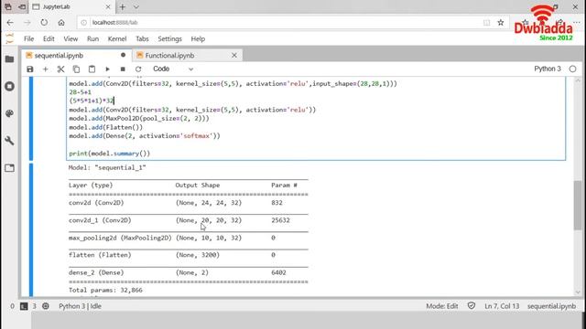Image resolution: width=586 pixels, height=329 pixels.
Task: Run the selected cell with the play icon
Action: tap(107, 69)
